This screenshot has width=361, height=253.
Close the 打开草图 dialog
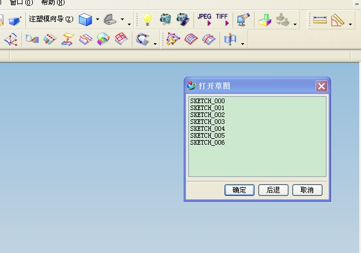pos(321,86)
